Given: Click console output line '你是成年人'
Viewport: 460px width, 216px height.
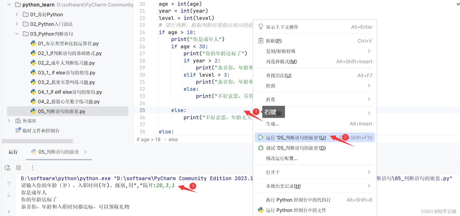Looking at the screenshot, I should pyautogui.click(x=34, y=193).
